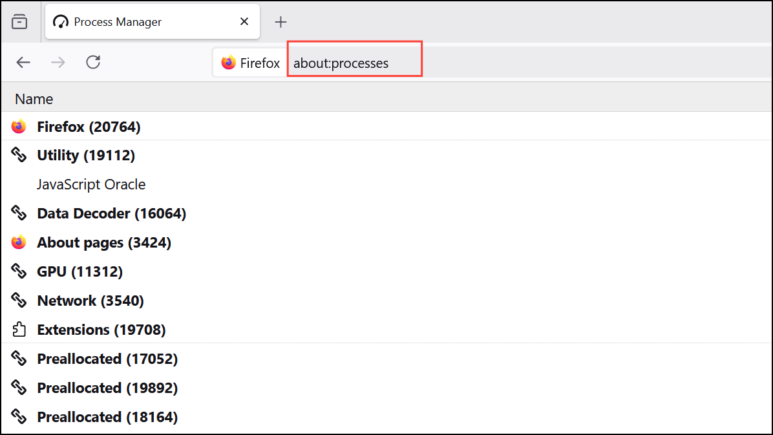The width and height of the screenshot is (773, 435).
Task: Click the back navigation arrow
Action: tap(23, 62)
